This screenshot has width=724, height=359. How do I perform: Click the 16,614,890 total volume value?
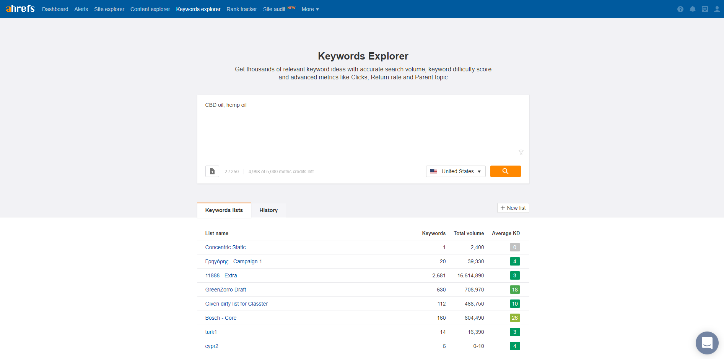[x=471, y=275]
